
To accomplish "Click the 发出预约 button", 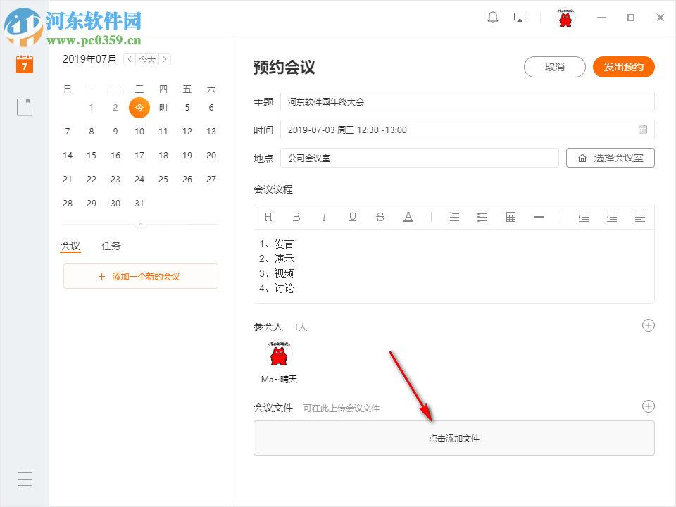I will point(623,67).
